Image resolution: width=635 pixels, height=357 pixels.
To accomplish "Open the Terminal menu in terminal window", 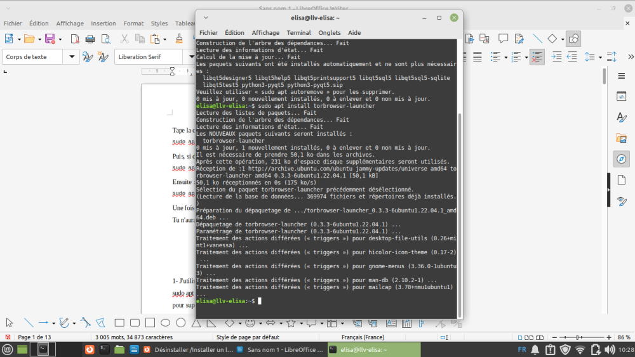I will tap(298, 32).
